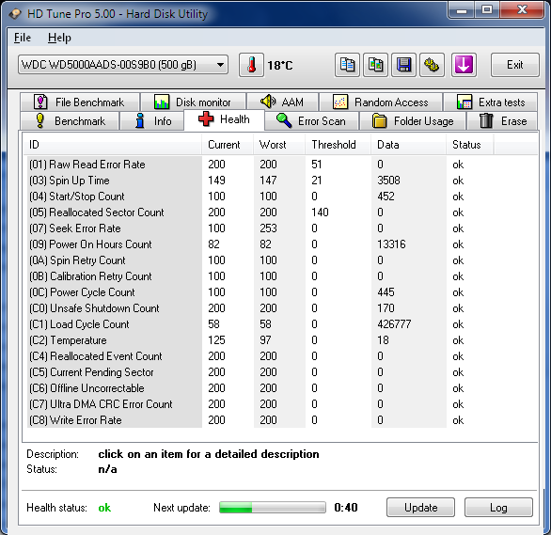The width and height of the screenshot is (551, 535).
Task: Switch to File Benchmark tab
Action: (x=80, y=102)
